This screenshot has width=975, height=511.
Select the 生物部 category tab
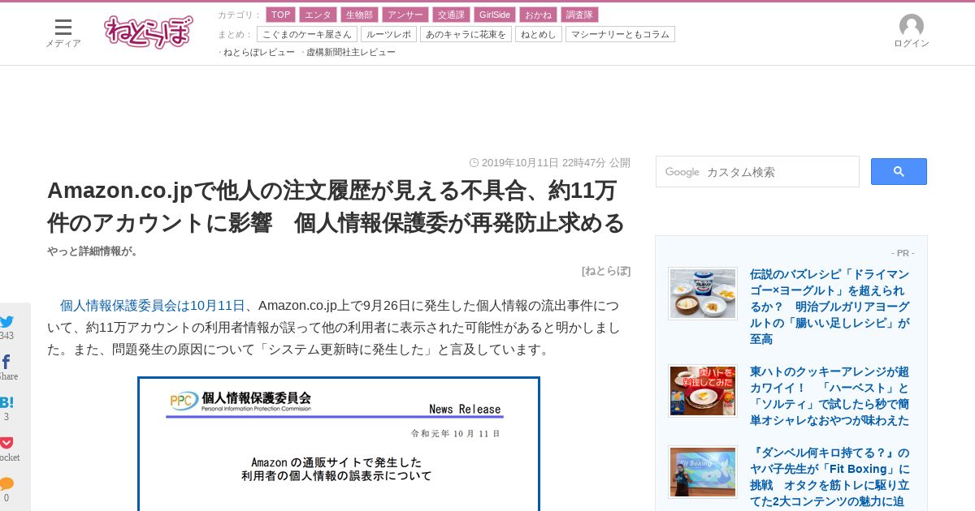359,15
